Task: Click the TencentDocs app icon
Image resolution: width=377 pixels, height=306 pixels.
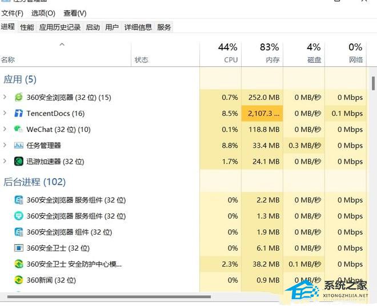Action: [18, 113]
